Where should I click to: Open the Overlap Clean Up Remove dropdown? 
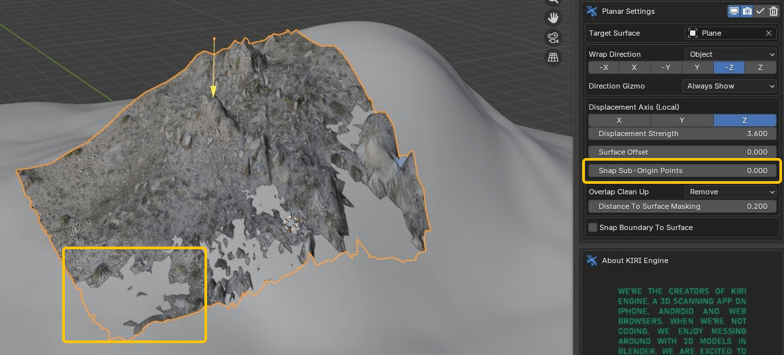(730, 192)
